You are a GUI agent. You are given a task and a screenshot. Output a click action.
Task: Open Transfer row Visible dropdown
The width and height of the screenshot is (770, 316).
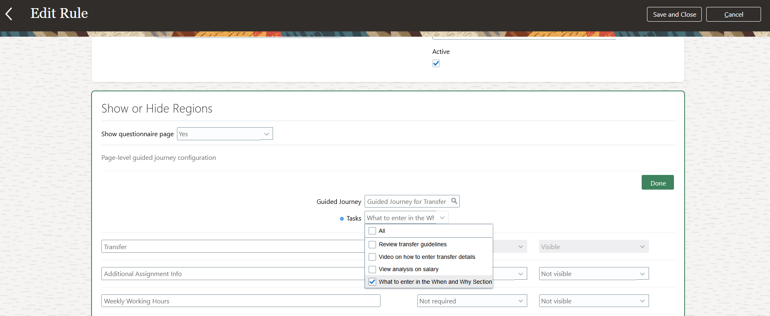(594, 247)
